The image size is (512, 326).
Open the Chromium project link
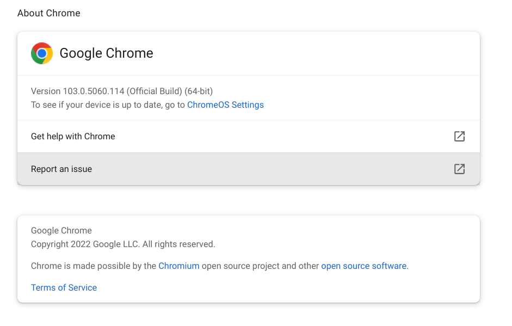coord(179,266)
